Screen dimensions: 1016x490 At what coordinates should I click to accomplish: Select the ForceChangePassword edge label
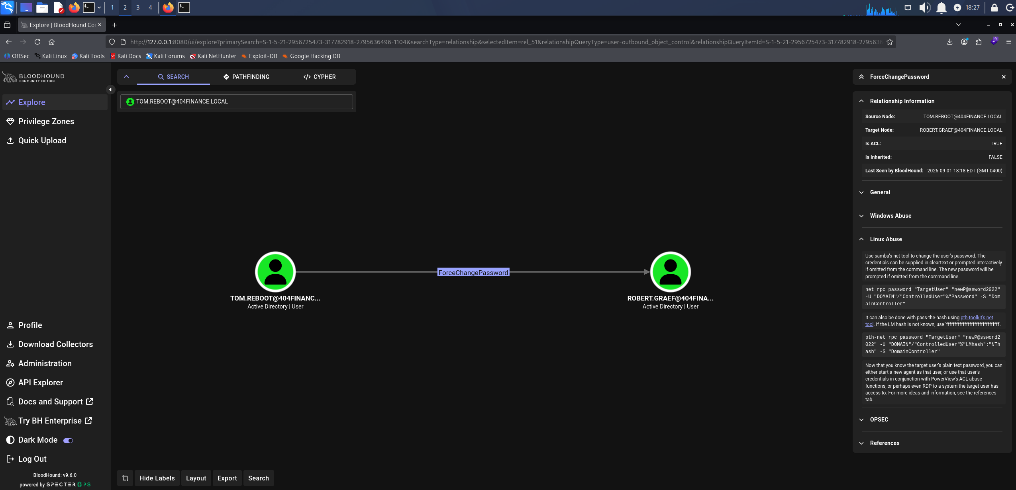(x=473, y=272)
